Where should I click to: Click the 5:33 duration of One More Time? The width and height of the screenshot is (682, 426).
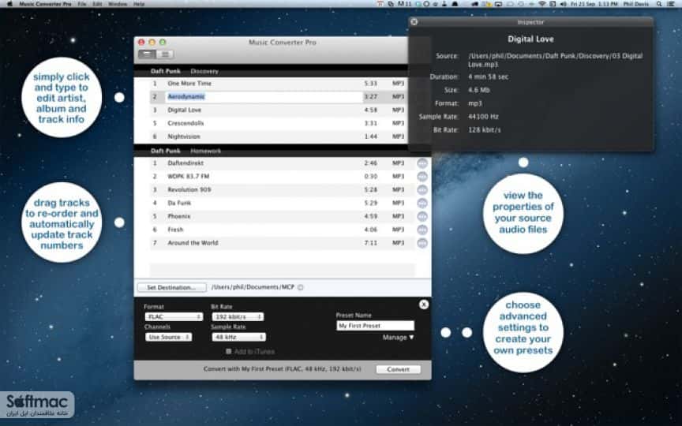click(x=370, y=84)
